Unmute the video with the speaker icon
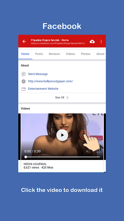The height and width of the screenshot is (221, 124). tap(88, 151)
